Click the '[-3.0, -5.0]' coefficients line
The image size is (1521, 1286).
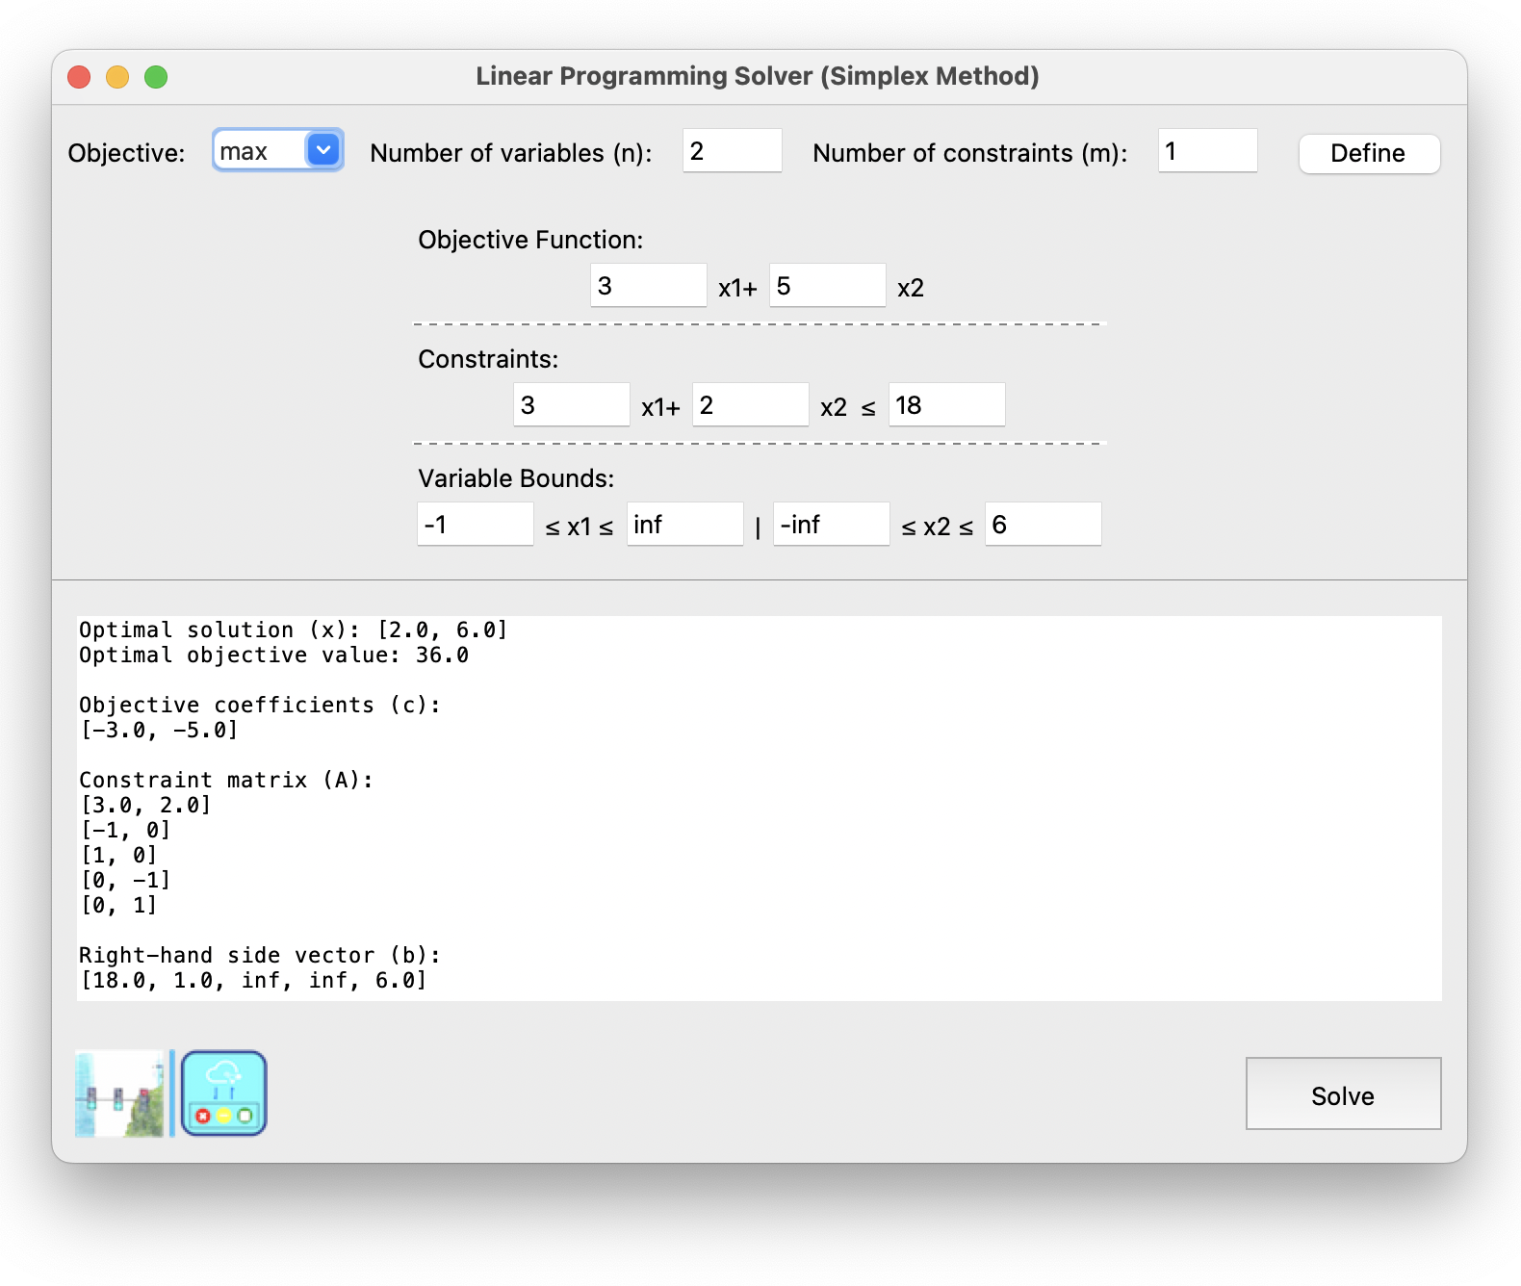159,731
